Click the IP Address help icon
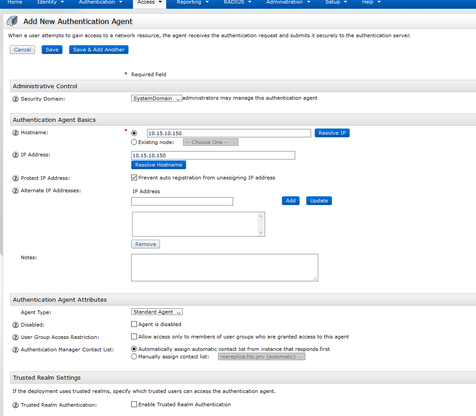 [x=16, y=155]
